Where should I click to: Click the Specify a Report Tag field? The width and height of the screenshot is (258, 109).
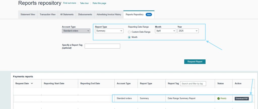tap(102, 46)
